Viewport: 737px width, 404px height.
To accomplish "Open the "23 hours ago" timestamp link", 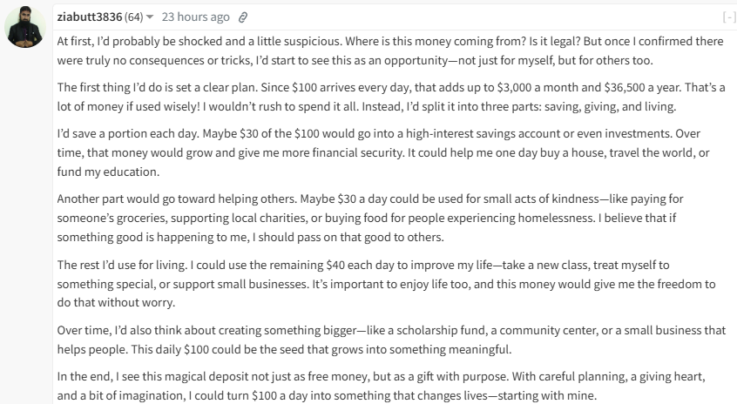I will (x=196, y=17).
